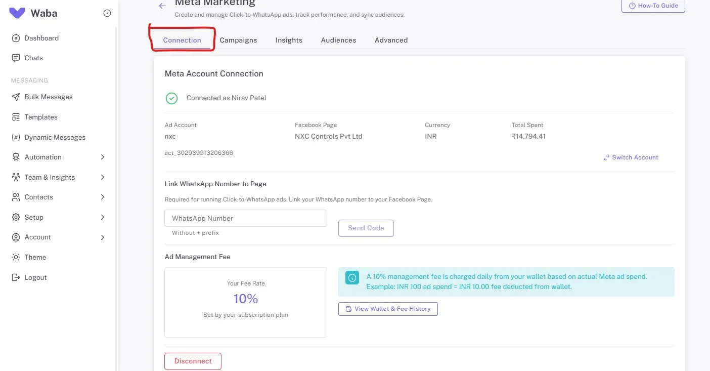Click the Automation robot icon
Screen dimensions: 710x371
(x=16, y=157)
